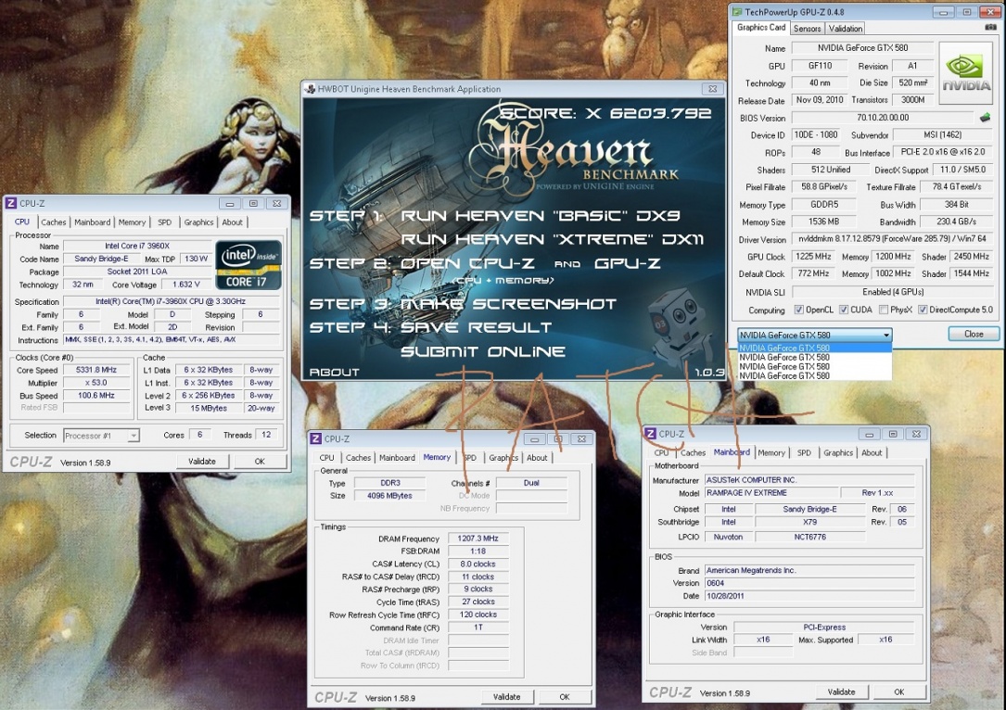Click the Intel Core i7 logo badge

coord(248,266)
